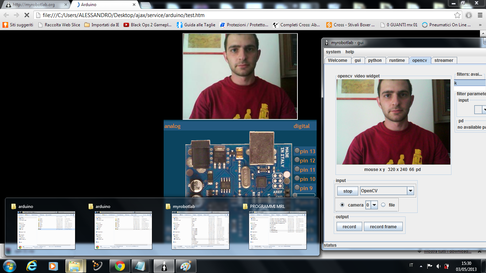Open the Cross - Stivali Boxer bookmark
The width and height of the screenshot is (486, 273).
tap(350, 25)
